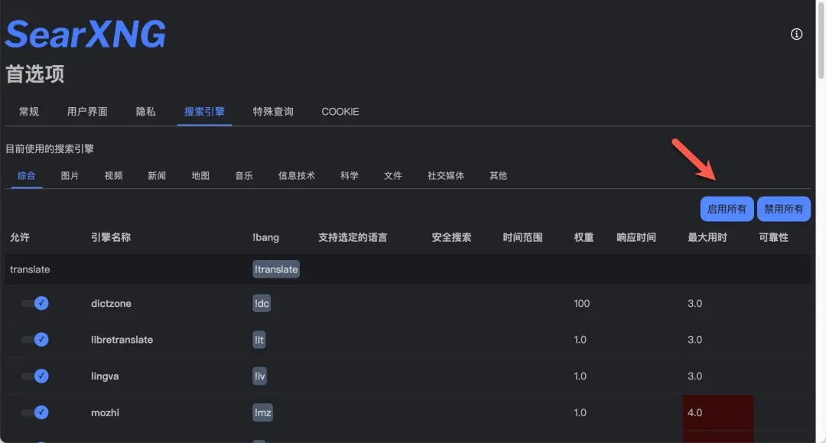Click the 目前使用的搜索引擎 label
The image size is (826, 443).
50,149
